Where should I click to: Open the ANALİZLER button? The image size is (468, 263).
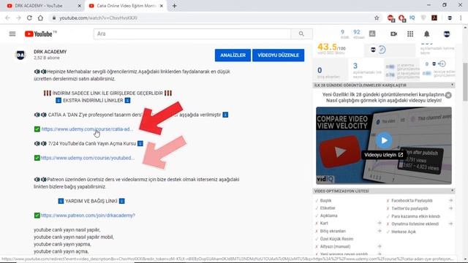[233, 56]
